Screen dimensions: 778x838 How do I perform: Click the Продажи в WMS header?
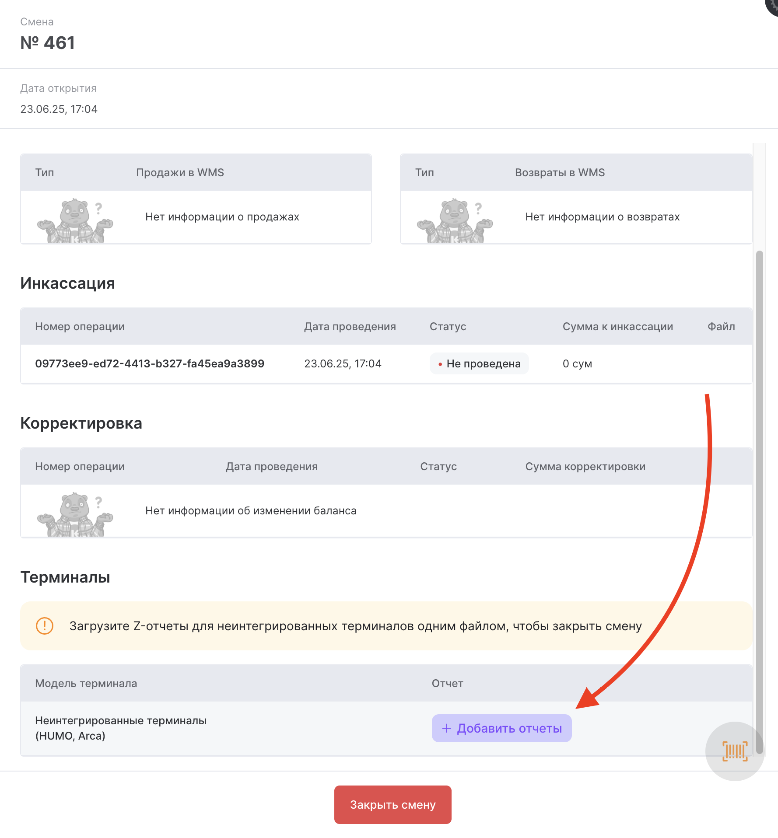coord(180,172)
